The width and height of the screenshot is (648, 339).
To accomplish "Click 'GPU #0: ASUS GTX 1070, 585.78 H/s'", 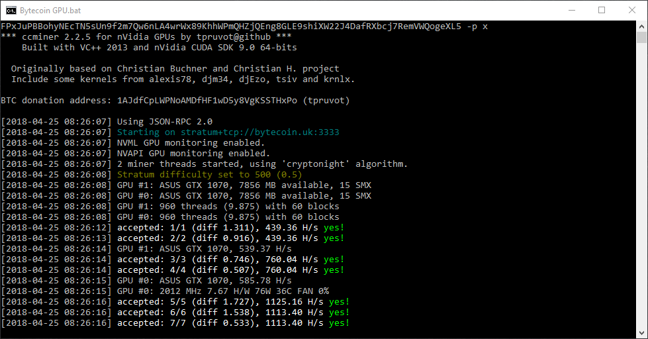I will pyautogui.click(x=204, y=281).
